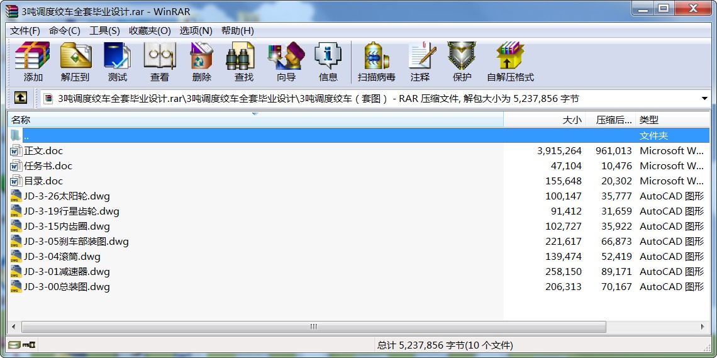
Task: Open the 文件(F) menu
Action: (25, 31)
